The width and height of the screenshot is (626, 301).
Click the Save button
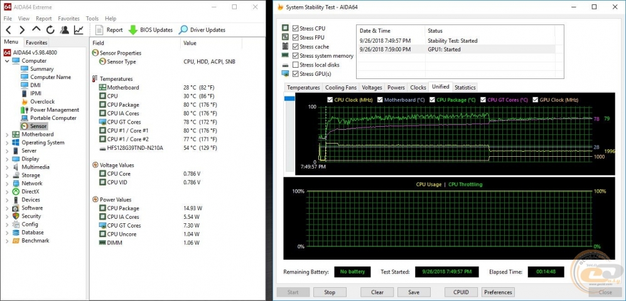414,292
